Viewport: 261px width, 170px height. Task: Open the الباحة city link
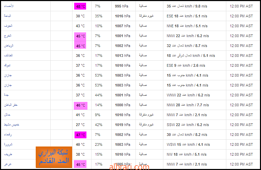[7, 16]
